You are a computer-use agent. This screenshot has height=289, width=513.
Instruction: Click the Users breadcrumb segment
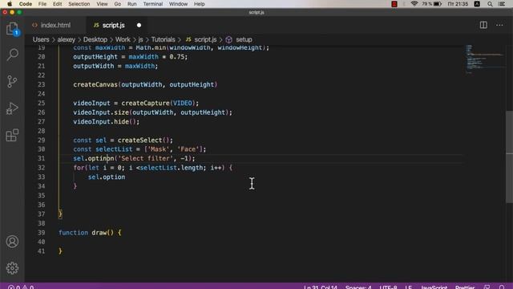41,39
